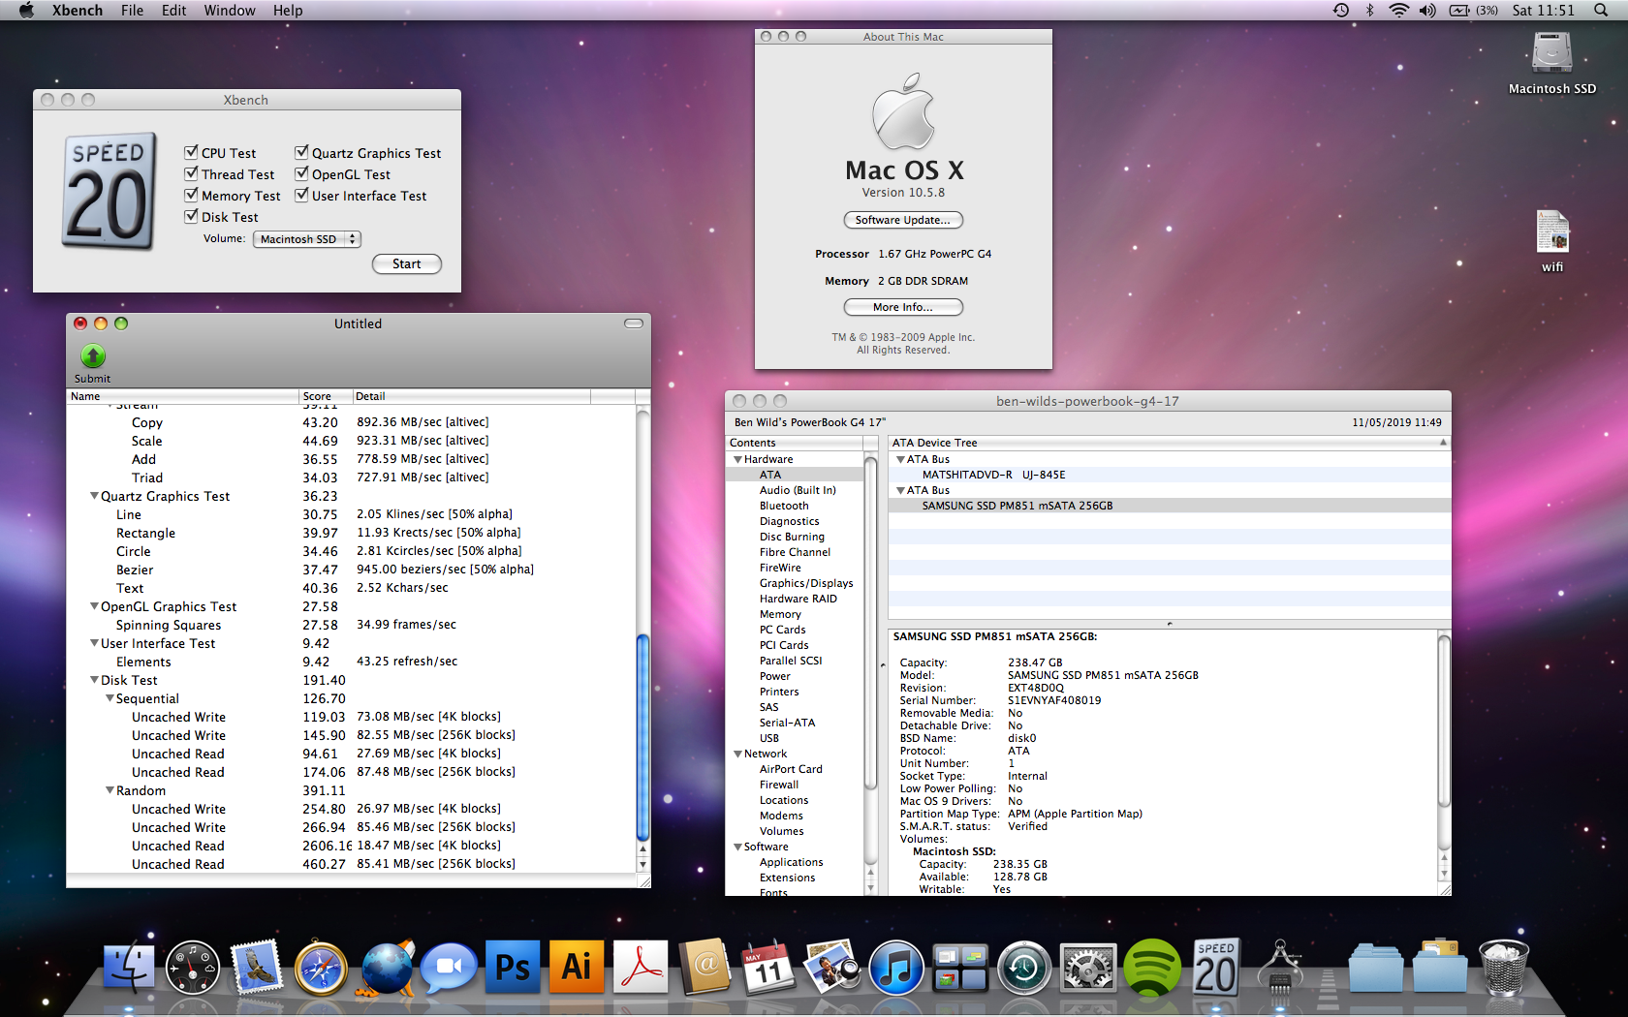Viewport: 1628px width, 1017px height.
Task: Open iTunes from the dock
Action: 895,968
